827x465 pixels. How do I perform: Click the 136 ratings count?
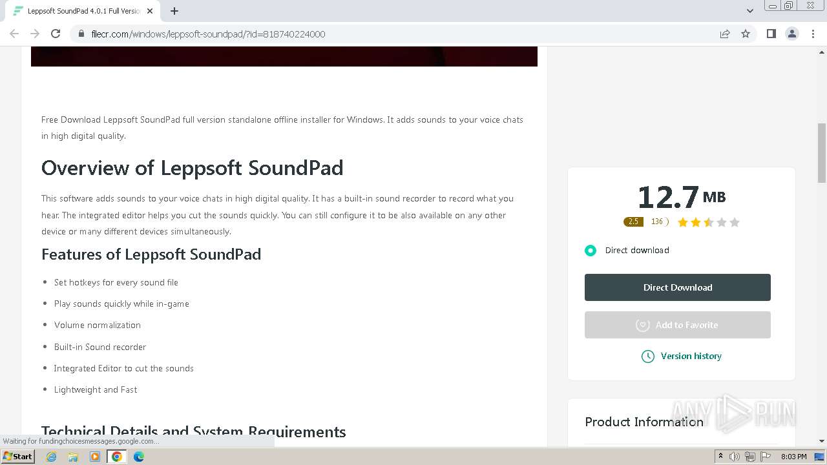point(657,222)
